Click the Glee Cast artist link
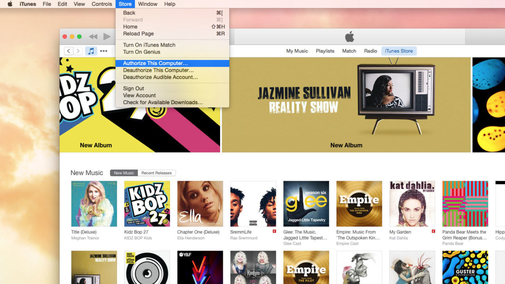The height and width of the screenshot is (284, 505). pos(292,244)
